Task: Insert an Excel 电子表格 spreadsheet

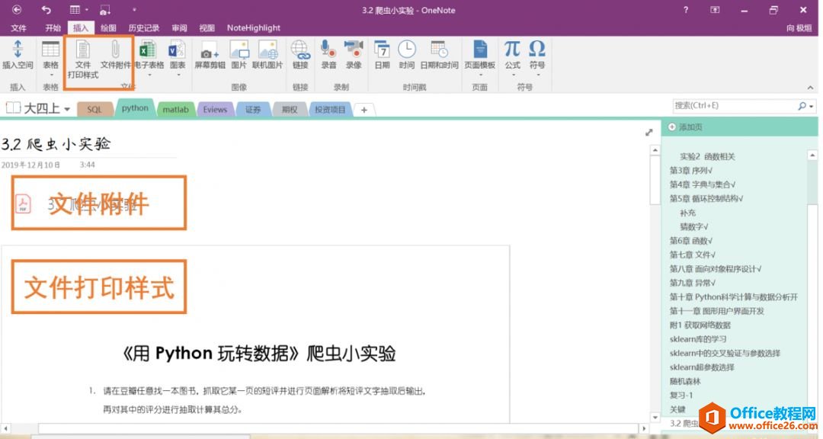Action: pos(148,55)
